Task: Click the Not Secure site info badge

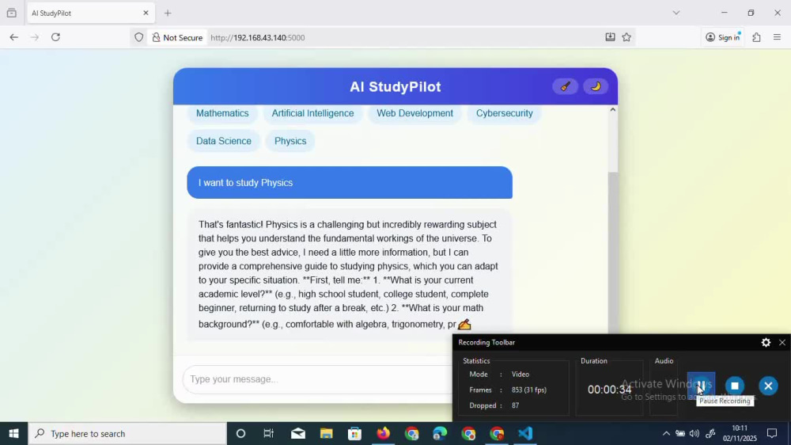Action: (x=177, y=37)
